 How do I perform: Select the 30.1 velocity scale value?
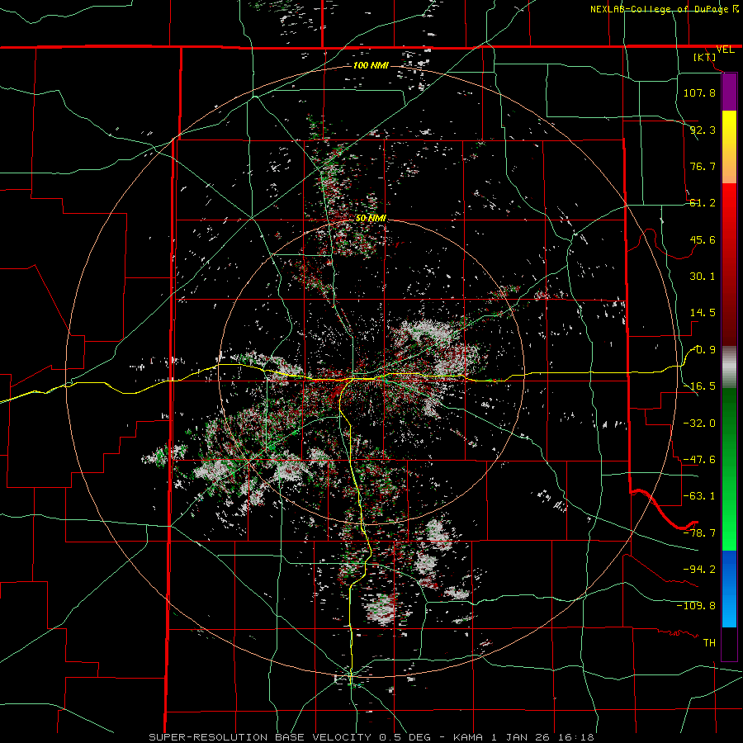click(703, 277)
